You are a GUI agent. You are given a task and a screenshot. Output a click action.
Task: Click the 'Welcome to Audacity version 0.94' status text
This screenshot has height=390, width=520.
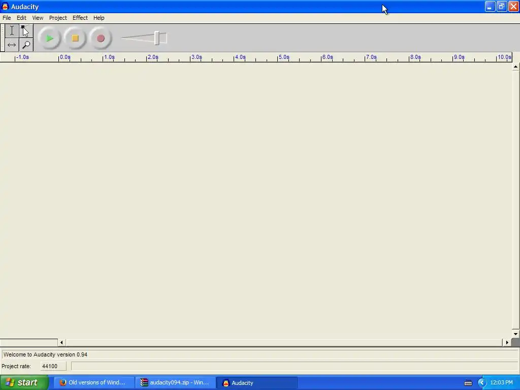(45, 354)
